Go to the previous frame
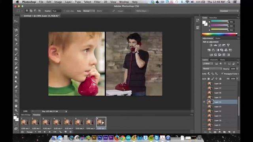 pyautogui.click(x=45, y=132)
